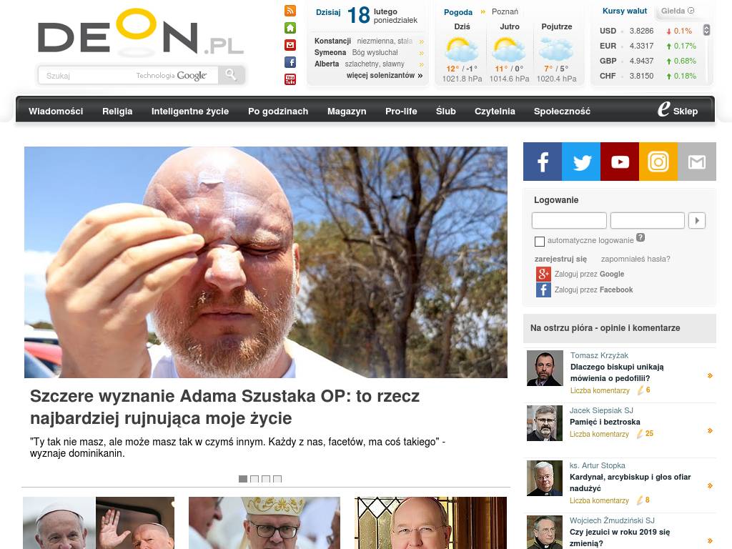Open the large Facebook social tile
The width and height of the screenshot is (732, 549).
[x=543, y=162]
